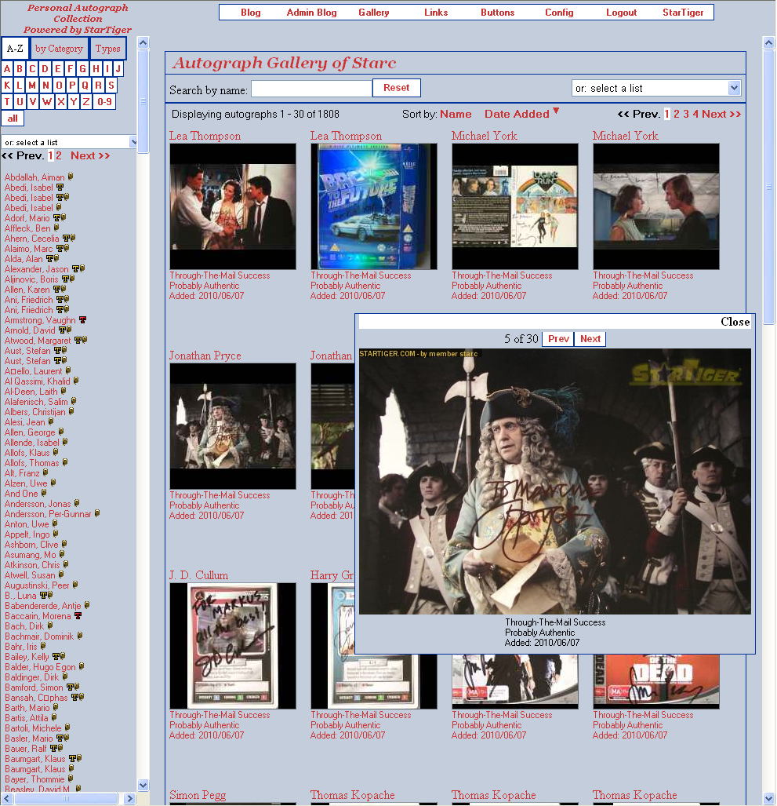Image resolution: width=777 pixels, height=806 pixels.
Task: Show next image in the popup
Action: tap(590, 339)
